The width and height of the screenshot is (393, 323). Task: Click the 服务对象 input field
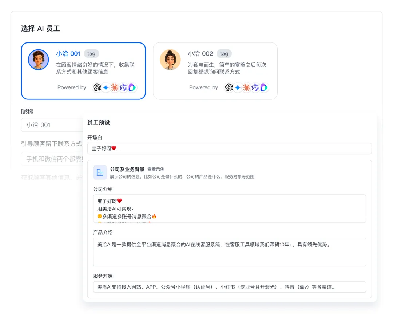click(229, 287)
